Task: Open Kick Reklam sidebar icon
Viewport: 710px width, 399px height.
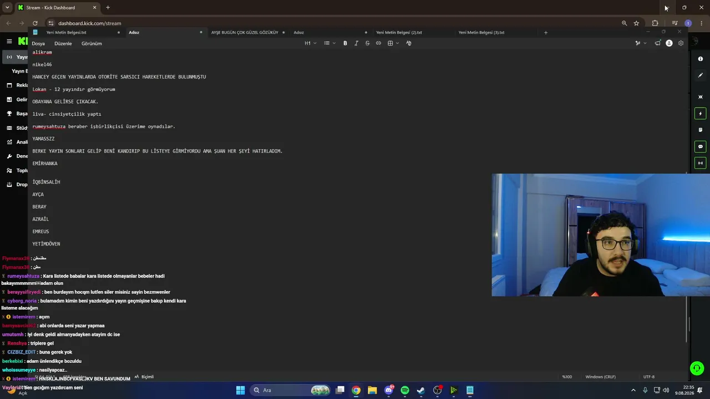Action: coord(9,85)
